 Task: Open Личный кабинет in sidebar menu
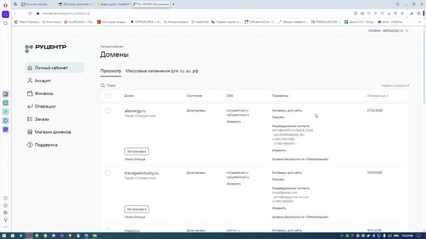click(x=55, y=68)
